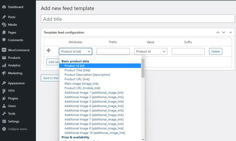Viewport: 236px width, 141px height.
Task: Select Product URL [mobile_link] option
Action: click(x=100, y=88)
